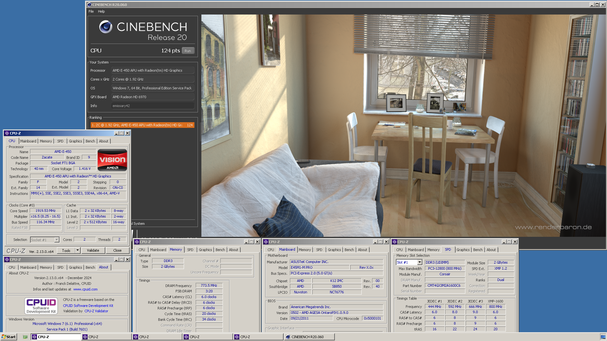607x341 pixels.
Task: Click title icon of CPU-Z About window
Action: pyautogui.click(x=7, y=260)
